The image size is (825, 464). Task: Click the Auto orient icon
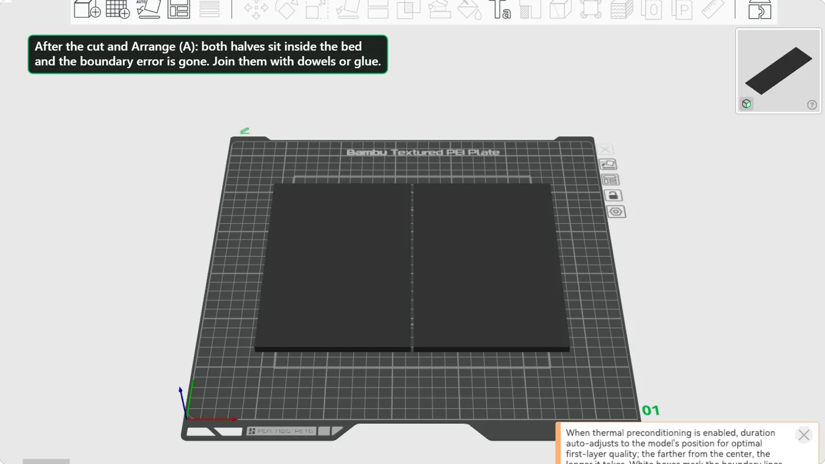148,9
